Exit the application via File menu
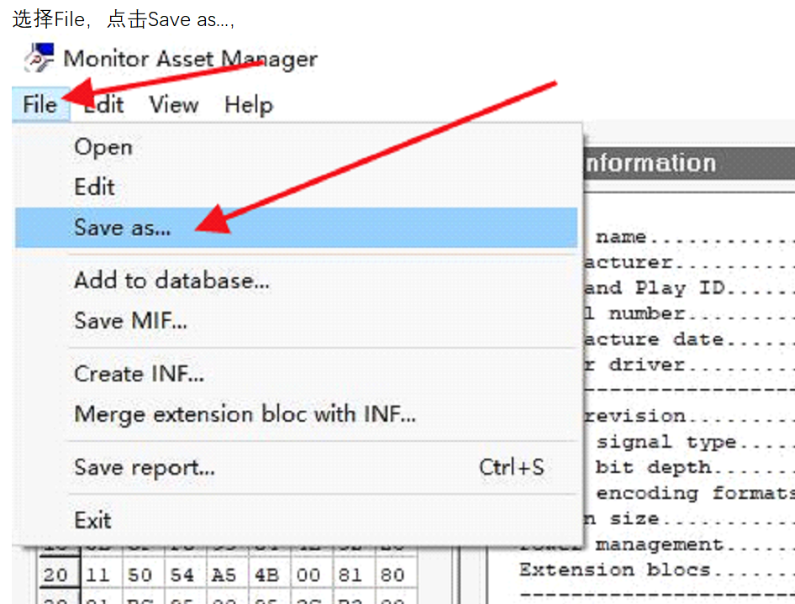Viewport: 795px width, 604px height. [92, 520]
